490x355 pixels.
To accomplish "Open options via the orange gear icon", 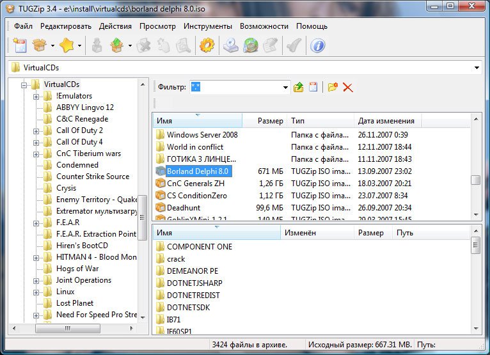I will point(207,45).
